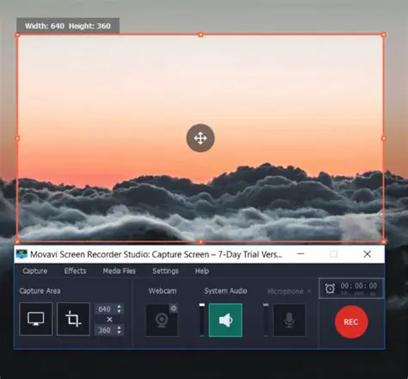Image resolution: width=408 pixels, height=379 pixels.
Task: Decrease capture height with down arrow
Action: click(119, 332)
